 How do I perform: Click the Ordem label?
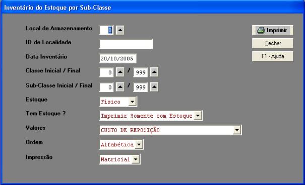pyautogui.click(x=34, y=142)
